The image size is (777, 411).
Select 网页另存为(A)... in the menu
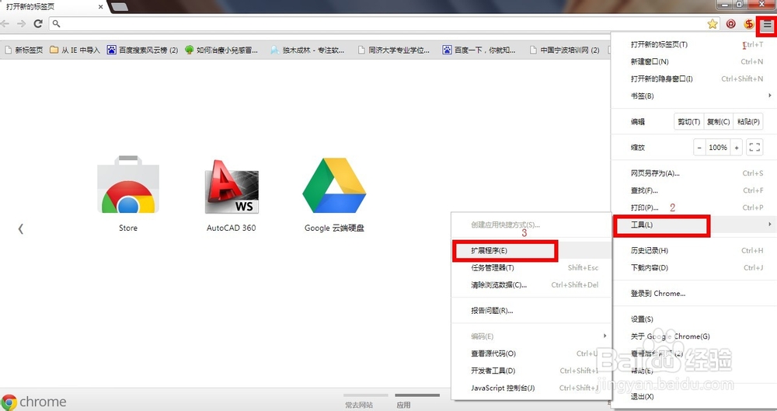coord(694,173)
